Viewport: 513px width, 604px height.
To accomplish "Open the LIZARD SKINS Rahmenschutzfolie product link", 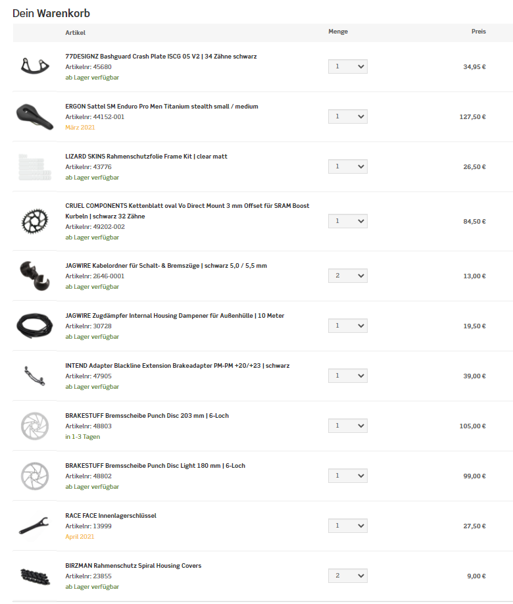I will point(146,157).
